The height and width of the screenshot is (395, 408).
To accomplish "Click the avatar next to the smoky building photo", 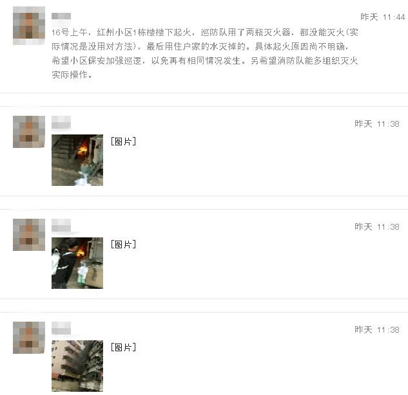I will point(29,338).
